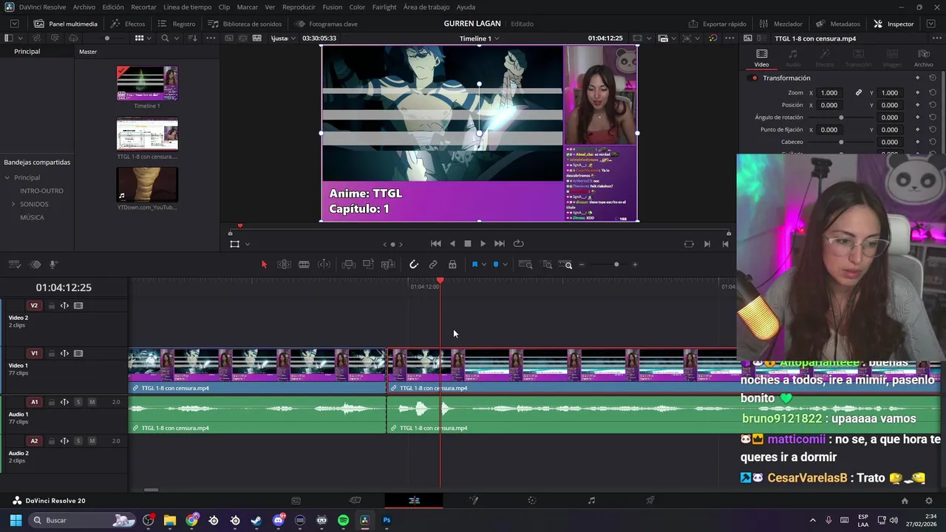Open the viewer zoom 'Ajustar' dropdown
The height and width of the screenshot is (532, 946).
[x=282, y=38]
